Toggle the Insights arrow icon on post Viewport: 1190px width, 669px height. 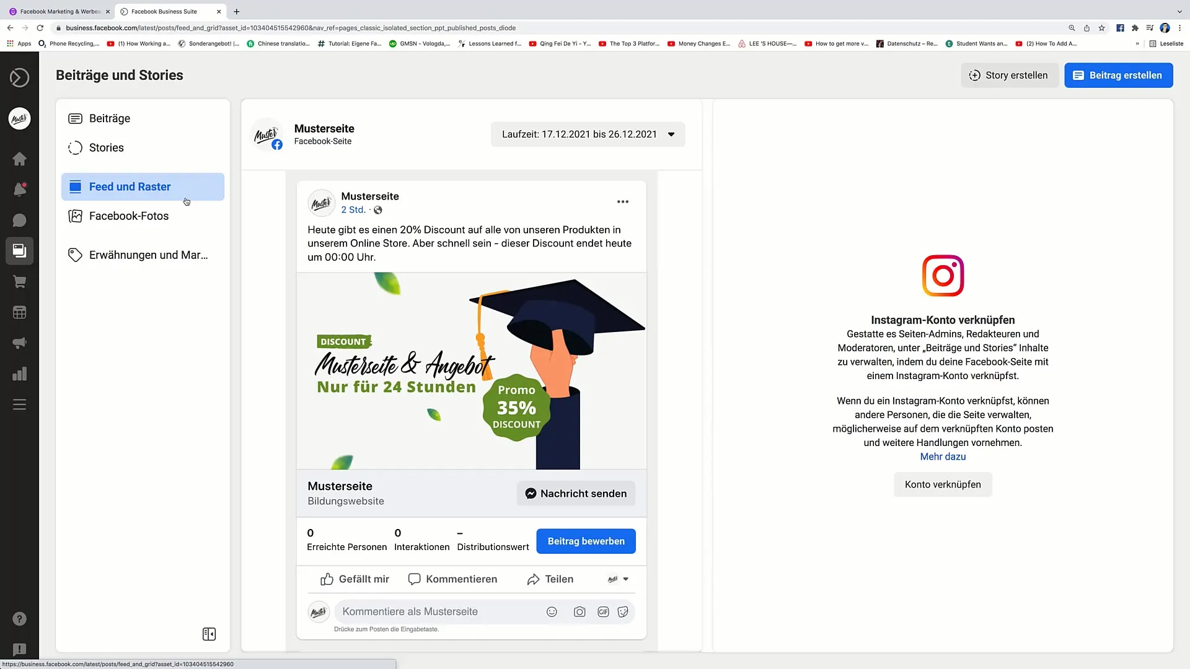(x=625, y=579)
